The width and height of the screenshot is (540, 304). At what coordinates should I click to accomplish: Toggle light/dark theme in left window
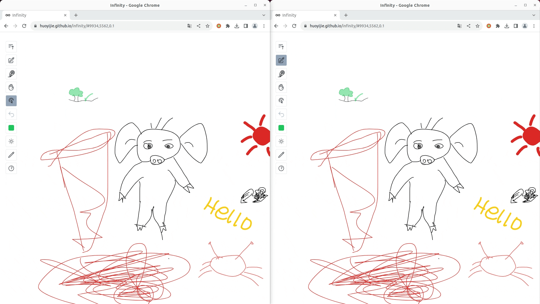click(11, 141)
